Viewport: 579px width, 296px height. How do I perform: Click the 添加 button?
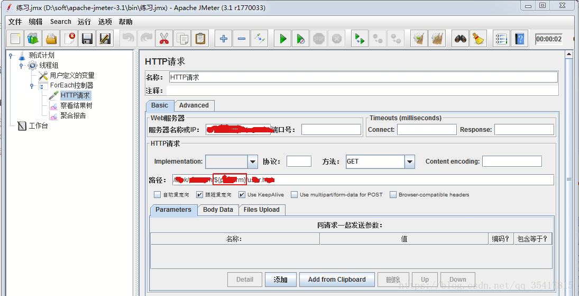pyautogui.click(x=281, y=280)
